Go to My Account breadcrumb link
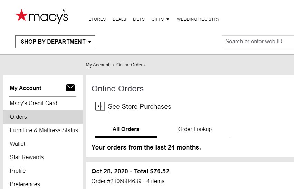 tap(97, 65)
